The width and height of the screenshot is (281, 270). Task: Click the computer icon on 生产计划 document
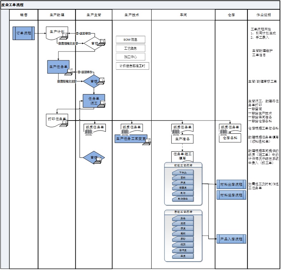[x=65, y=34]
